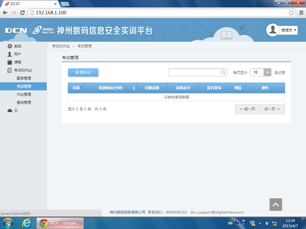
Task: Open the Chrome menu hamburger icon
Action: tap(301, 13)
